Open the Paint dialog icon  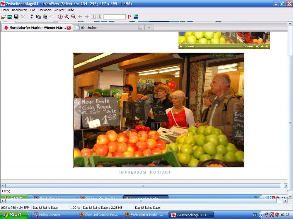[135, 17]
